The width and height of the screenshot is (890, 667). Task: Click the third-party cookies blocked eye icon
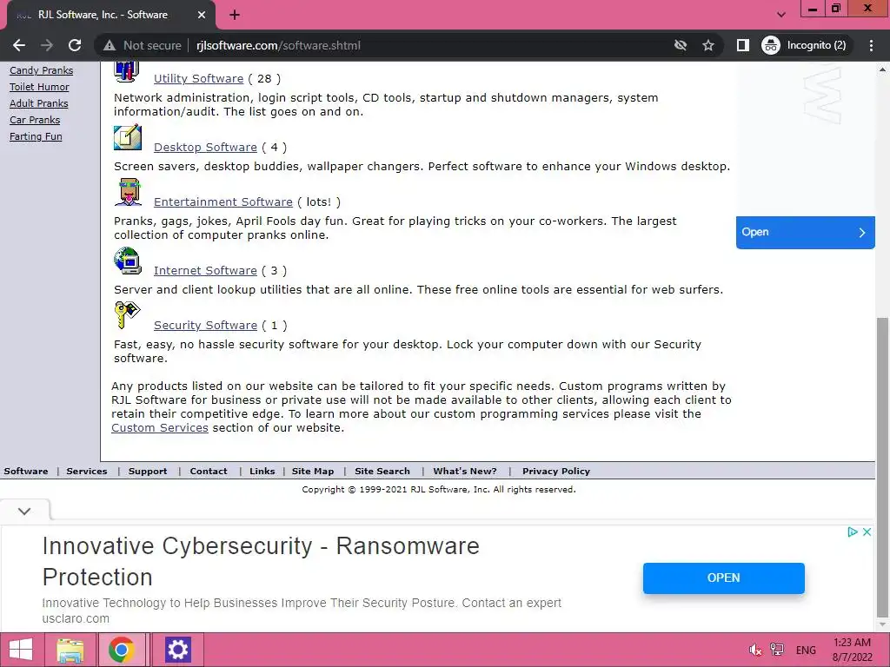[680, 45]
